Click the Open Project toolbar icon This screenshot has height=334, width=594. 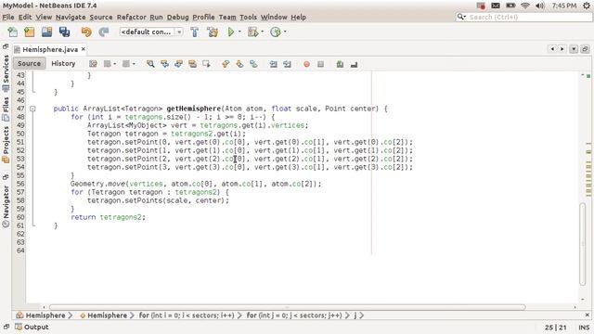point(46,32)
